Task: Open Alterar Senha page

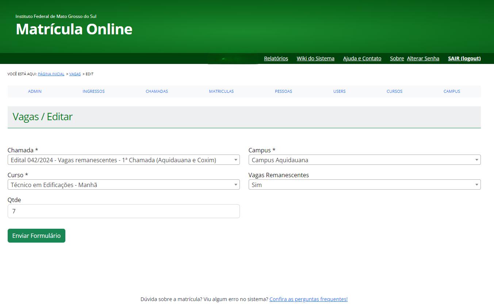Action: pyautogui.click(x=423, y=58)
